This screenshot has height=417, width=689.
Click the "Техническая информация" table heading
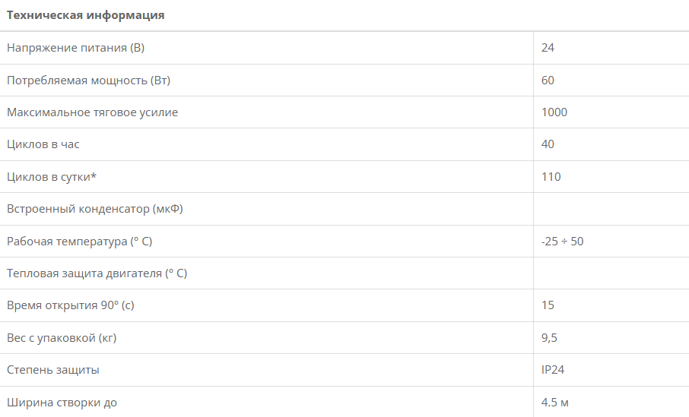pyautogui.click(x=86, y=15)
